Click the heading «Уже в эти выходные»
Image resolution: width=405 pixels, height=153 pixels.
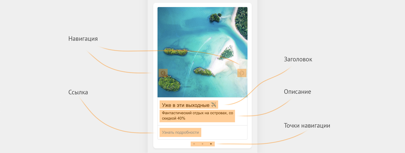(x=186, y=105)
